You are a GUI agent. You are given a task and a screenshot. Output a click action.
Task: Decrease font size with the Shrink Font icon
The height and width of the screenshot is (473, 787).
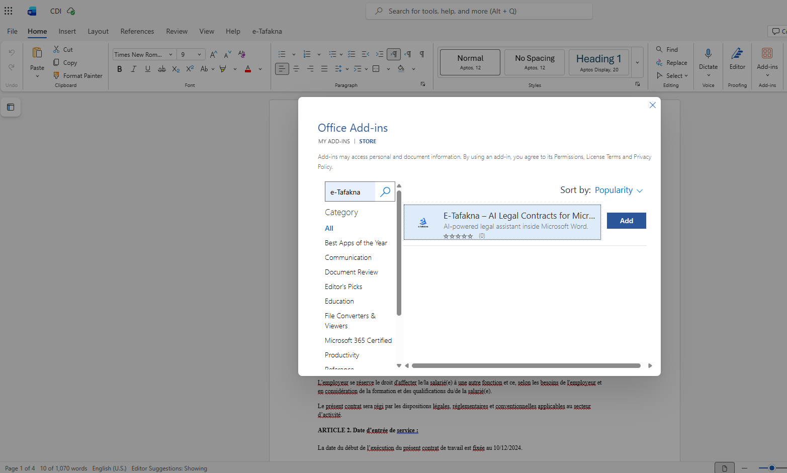pos(228,54)
